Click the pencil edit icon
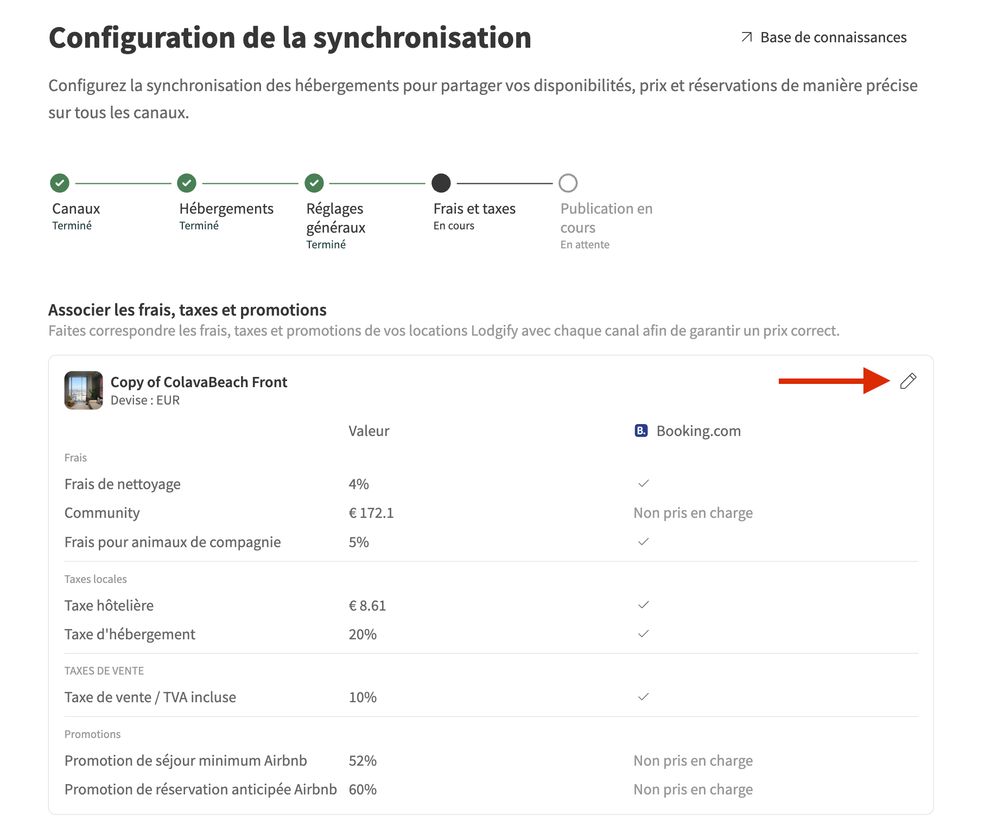The image size is (991, 834). (x=908, y=381)
